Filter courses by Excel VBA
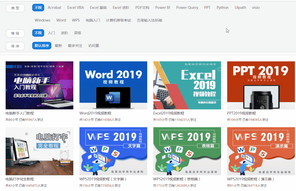 coord(76,8)
